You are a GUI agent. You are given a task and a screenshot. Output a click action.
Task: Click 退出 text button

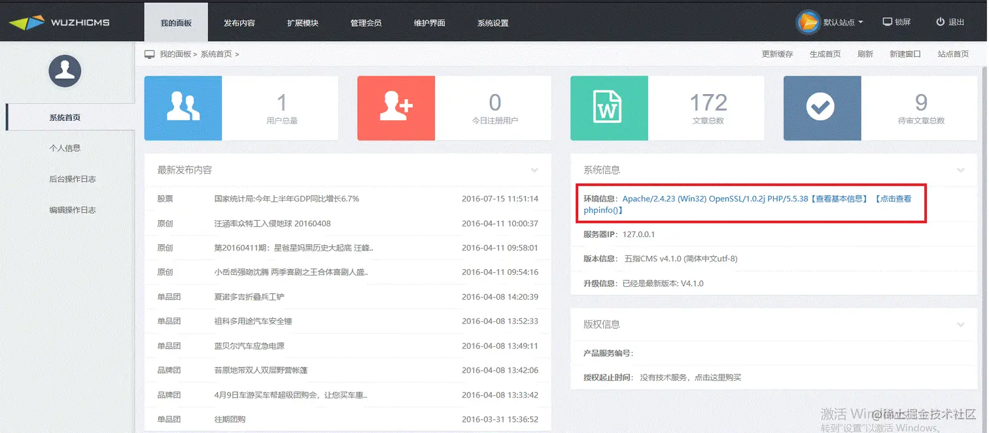tap(956, 22)
